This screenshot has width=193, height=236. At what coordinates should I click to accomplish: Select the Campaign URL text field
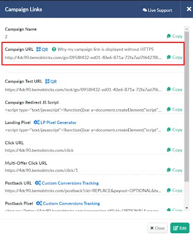click(83, 58)
